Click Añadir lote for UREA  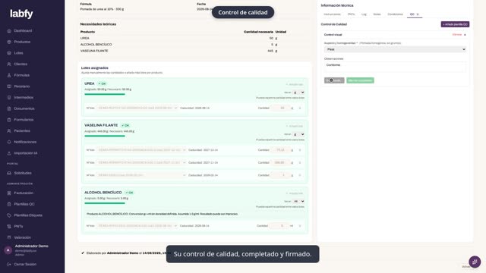pos(295,84)
